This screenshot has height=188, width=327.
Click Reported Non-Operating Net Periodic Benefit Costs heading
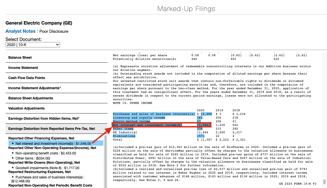pos(50,185)
